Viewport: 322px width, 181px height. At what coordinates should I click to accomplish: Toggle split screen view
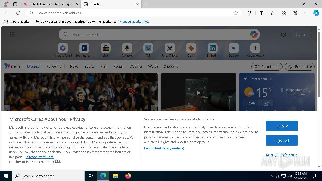(261, 13)
